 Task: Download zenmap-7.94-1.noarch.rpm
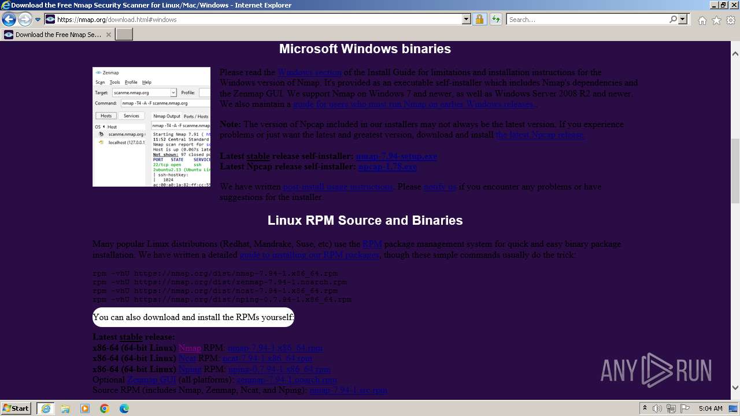click(286, 380)
